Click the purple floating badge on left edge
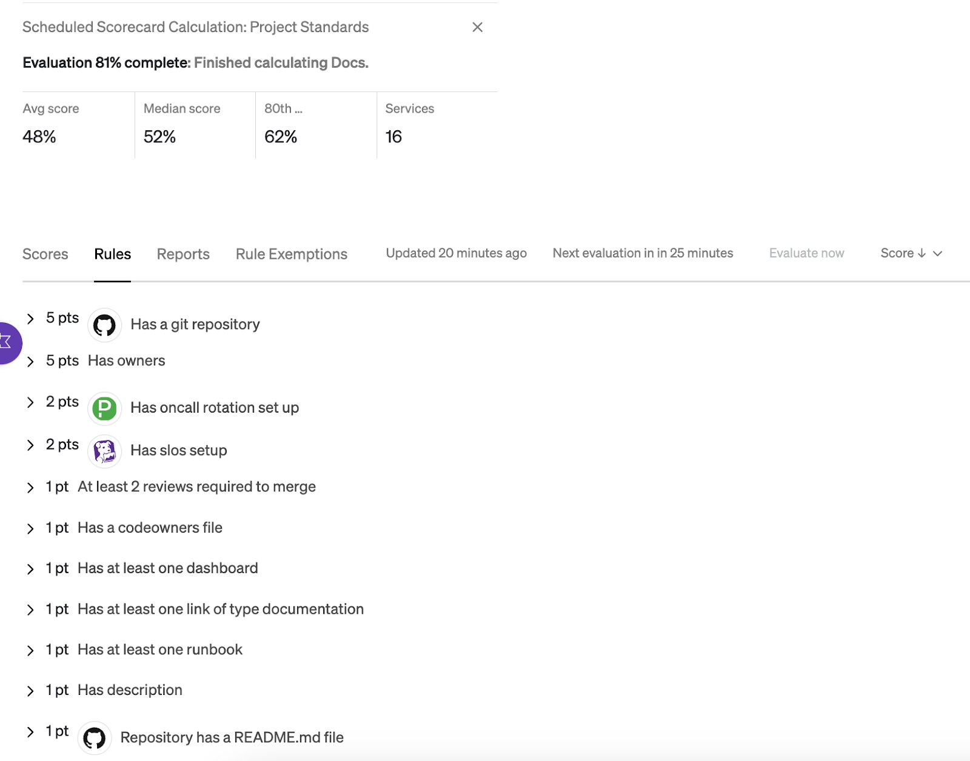The image size is (970, 761). (7, 343)
